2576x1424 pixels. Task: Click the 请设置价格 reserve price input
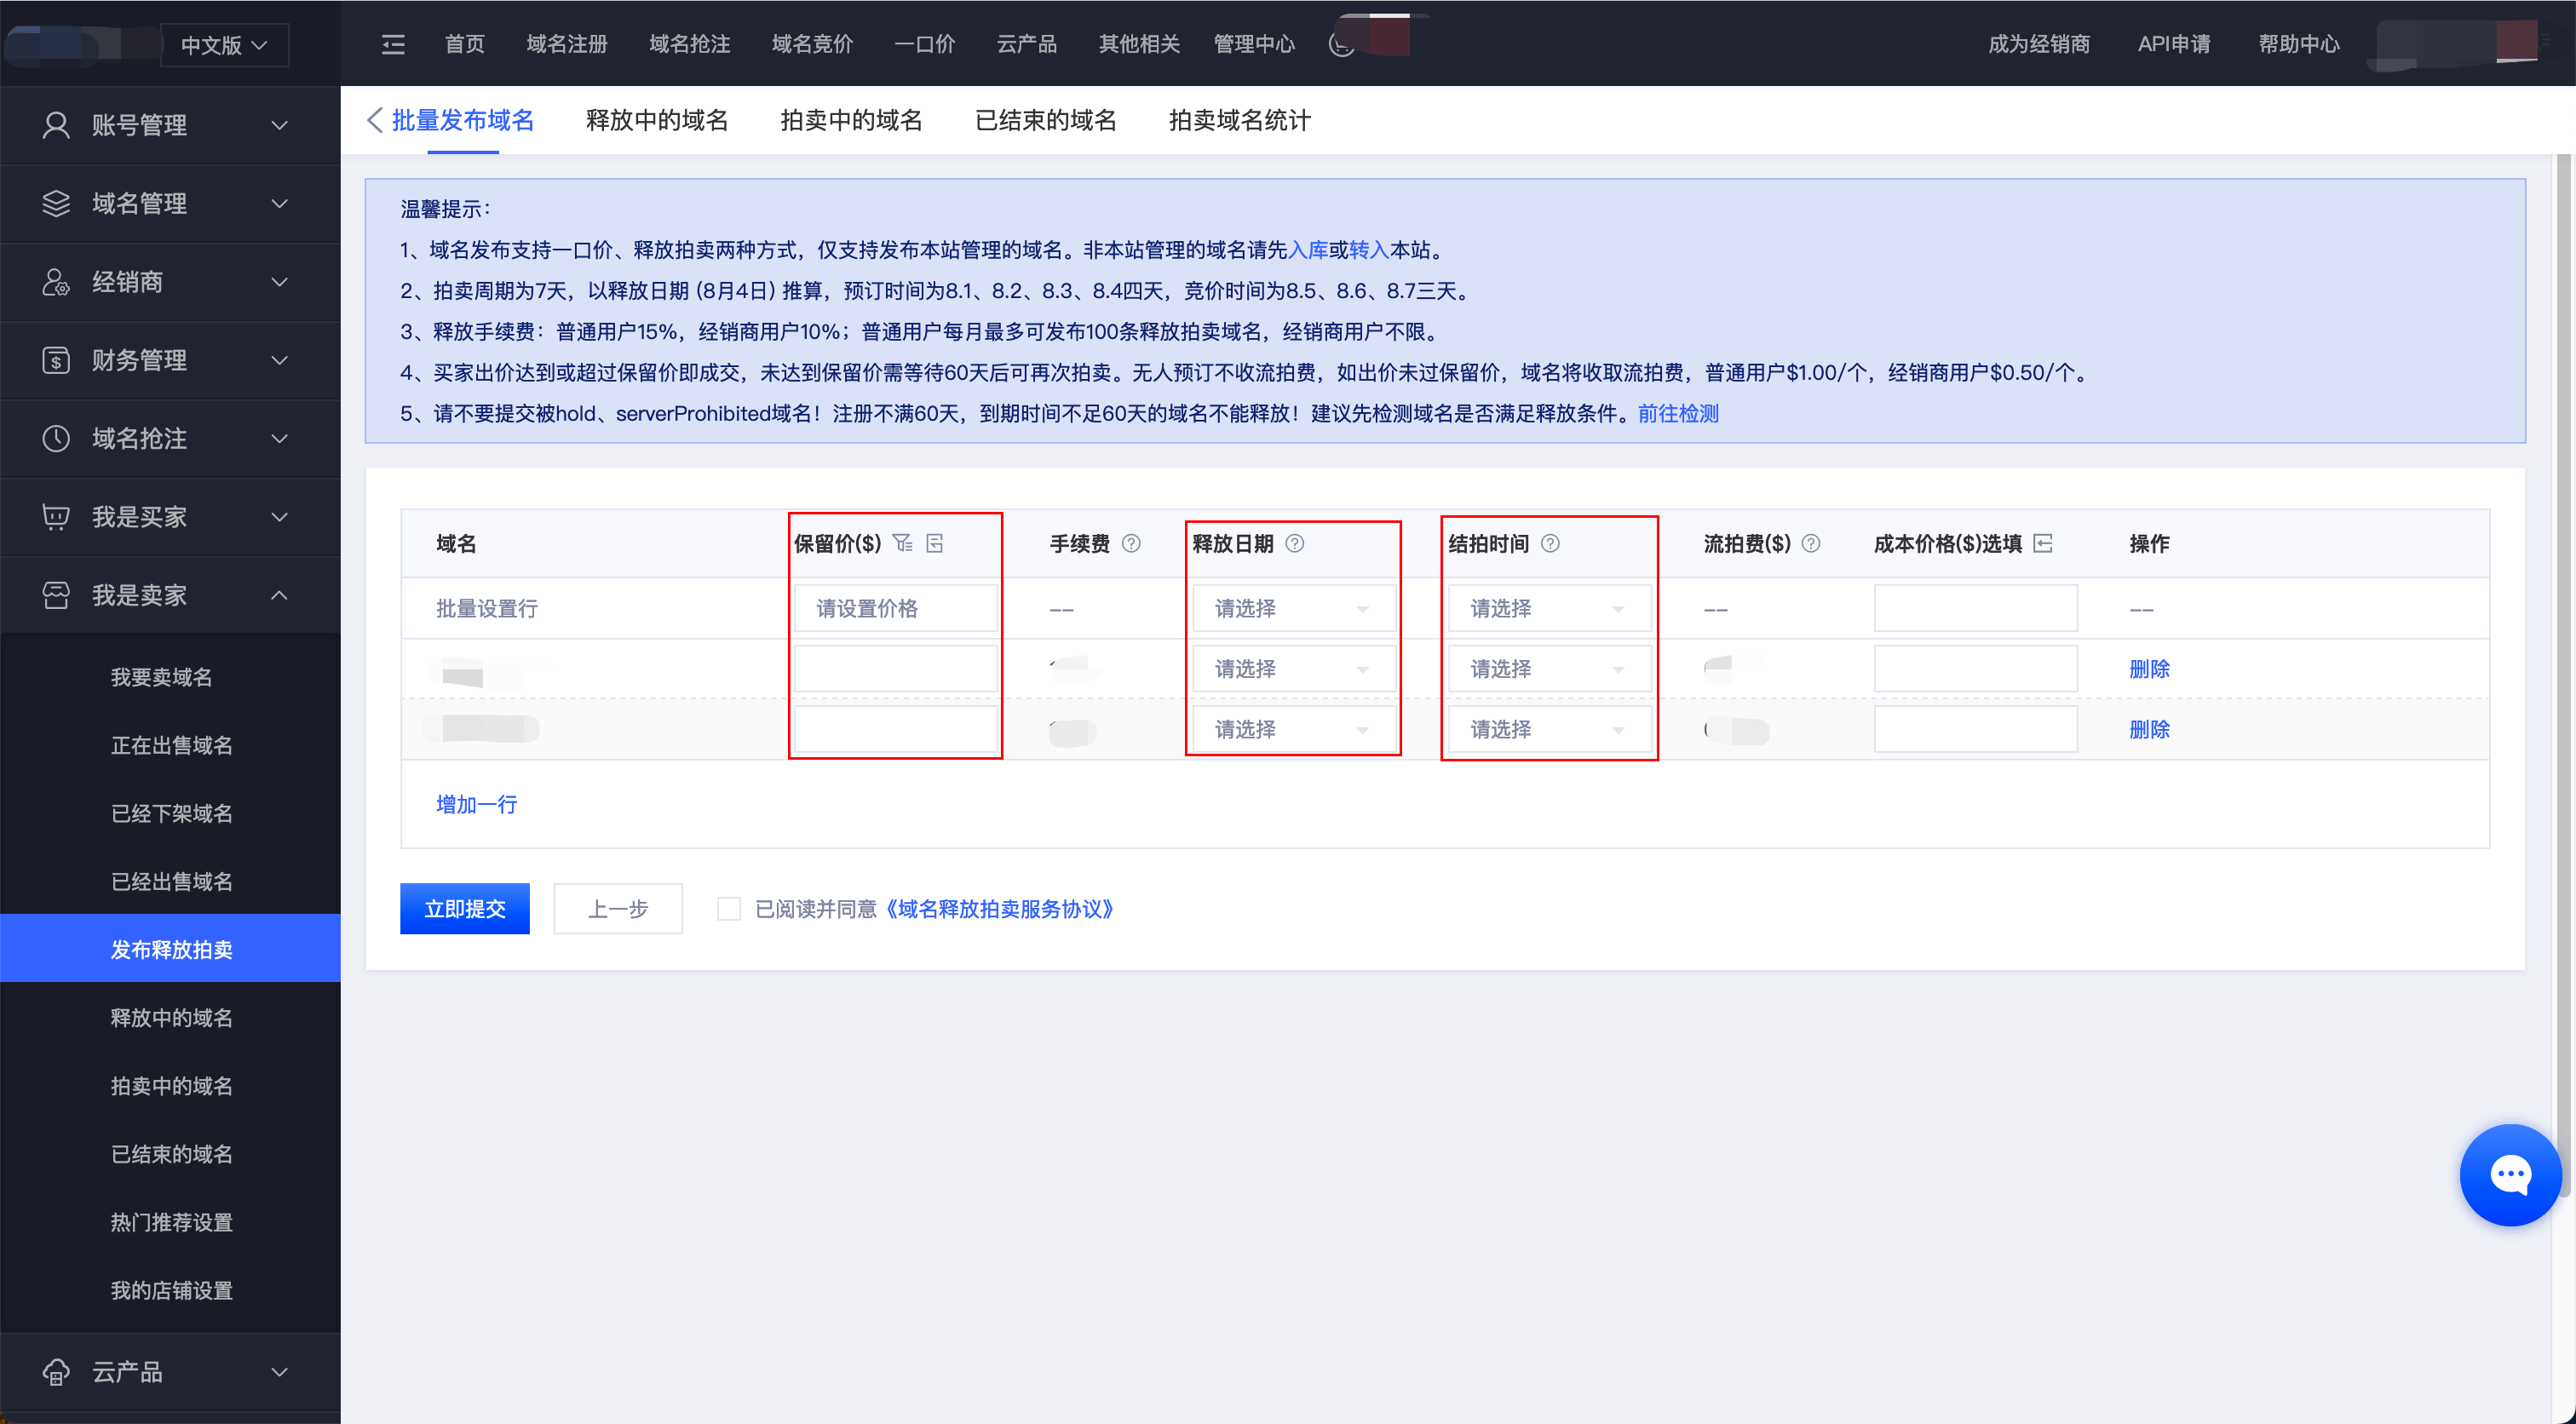[x=895, y=608]
